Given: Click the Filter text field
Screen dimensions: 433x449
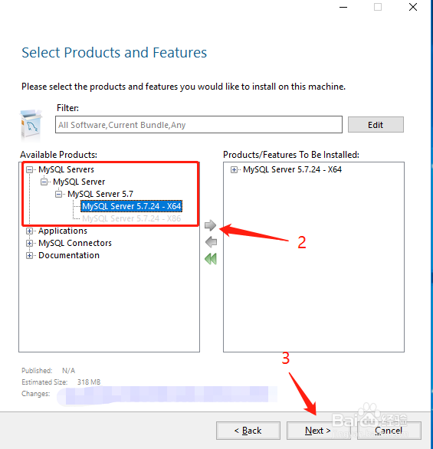Looking at the screenshot, I should click(x=198, y=125).
